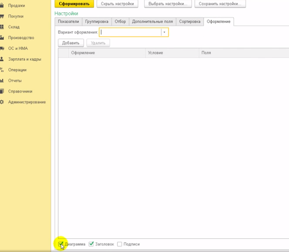289x252 pixels.
Task: Switch to the Группировка tab
Action: [x=96, y=21]
